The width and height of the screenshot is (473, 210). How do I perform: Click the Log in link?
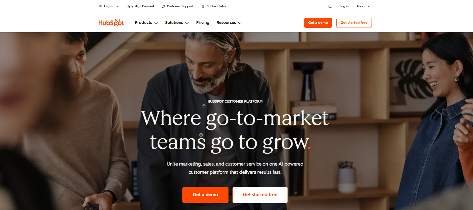344,6
